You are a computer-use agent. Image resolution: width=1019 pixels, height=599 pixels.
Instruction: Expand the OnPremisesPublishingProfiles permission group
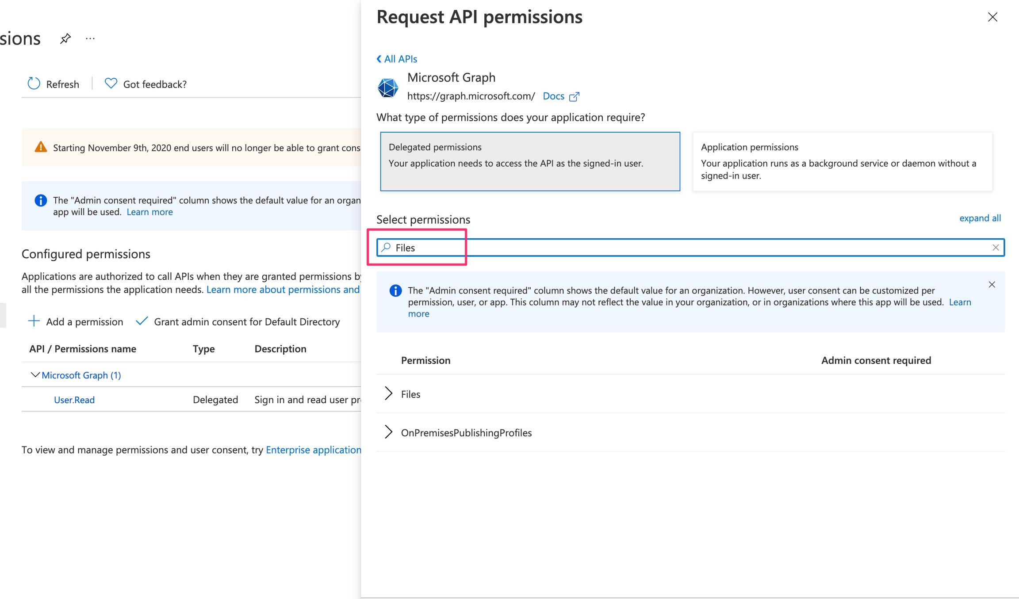388,432
